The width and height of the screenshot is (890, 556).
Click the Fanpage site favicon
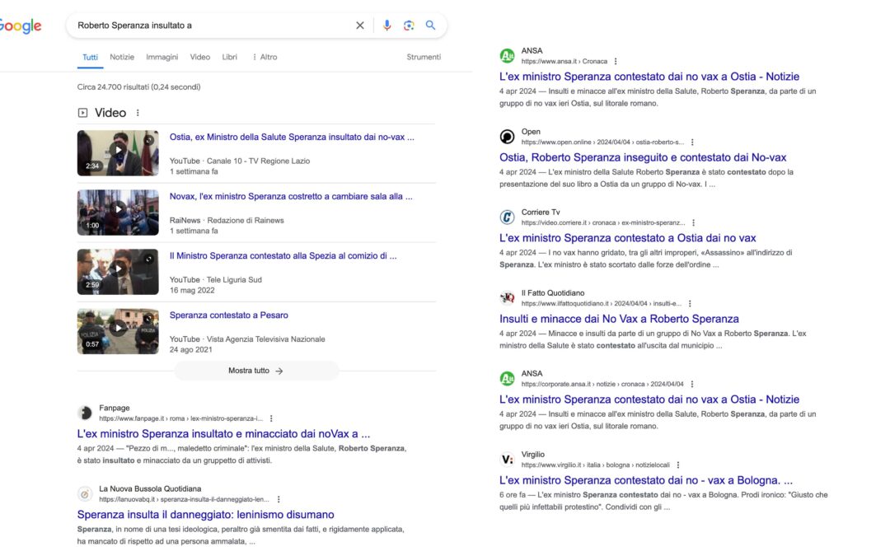click(x=85, y=413)
